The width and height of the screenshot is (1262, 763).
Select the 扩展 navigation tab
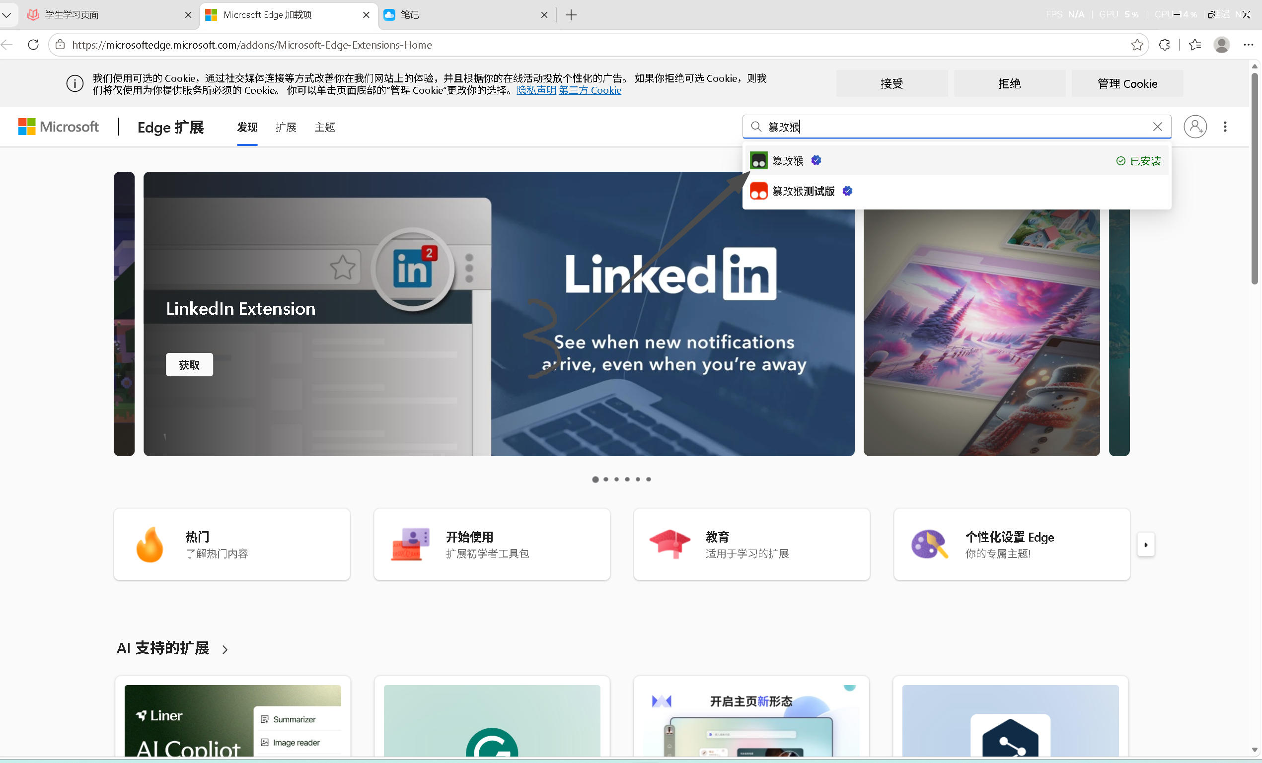coord(286,127)
